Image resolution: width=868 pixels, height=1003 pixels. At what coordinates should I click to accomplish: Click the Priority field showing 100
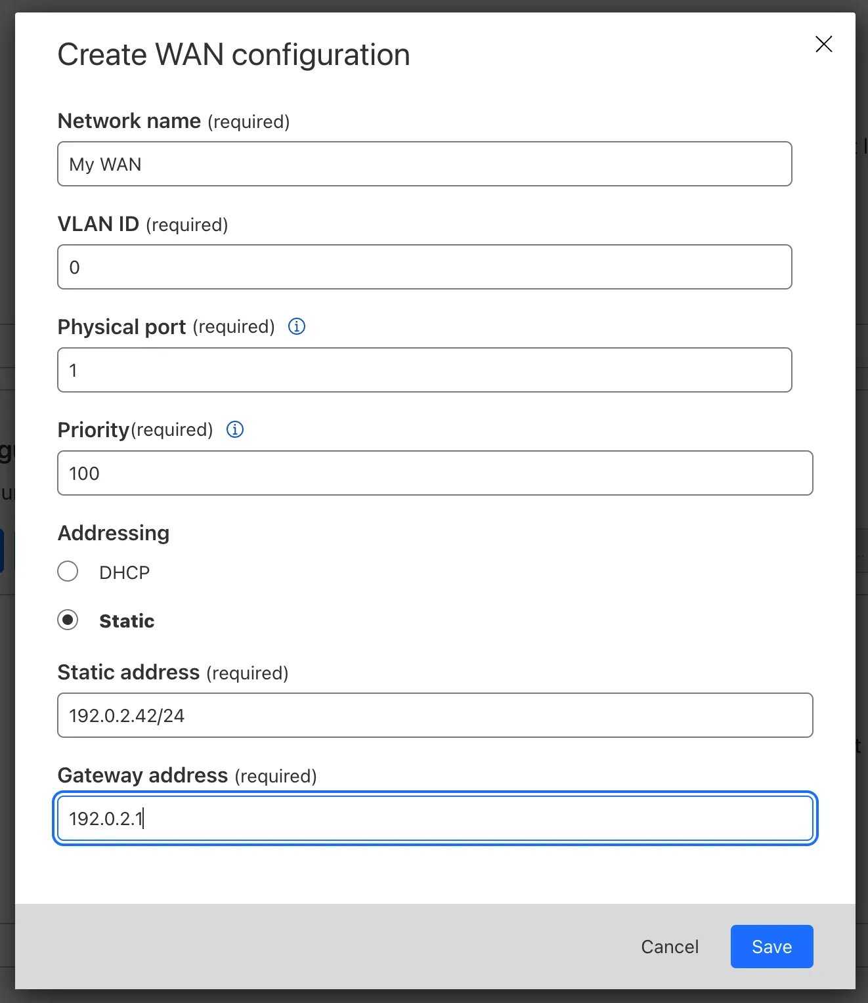click(x=435, y=473)
